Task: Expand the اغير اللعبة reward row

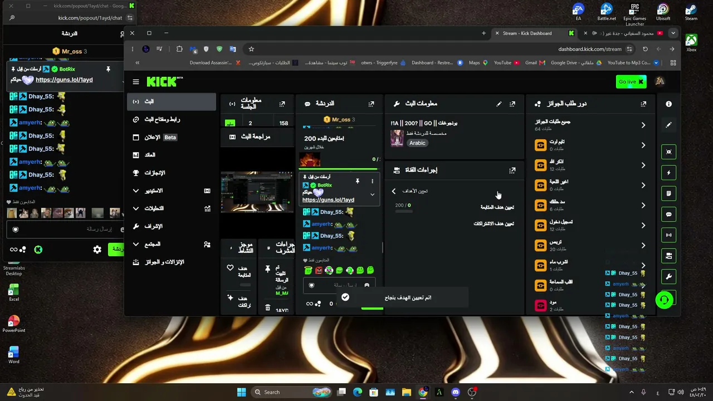Action: click(x=643, y=185)
